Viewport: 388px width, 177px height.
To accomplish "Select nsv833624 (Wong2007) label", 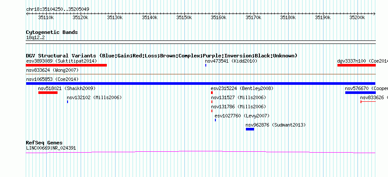I will point(52,70).
